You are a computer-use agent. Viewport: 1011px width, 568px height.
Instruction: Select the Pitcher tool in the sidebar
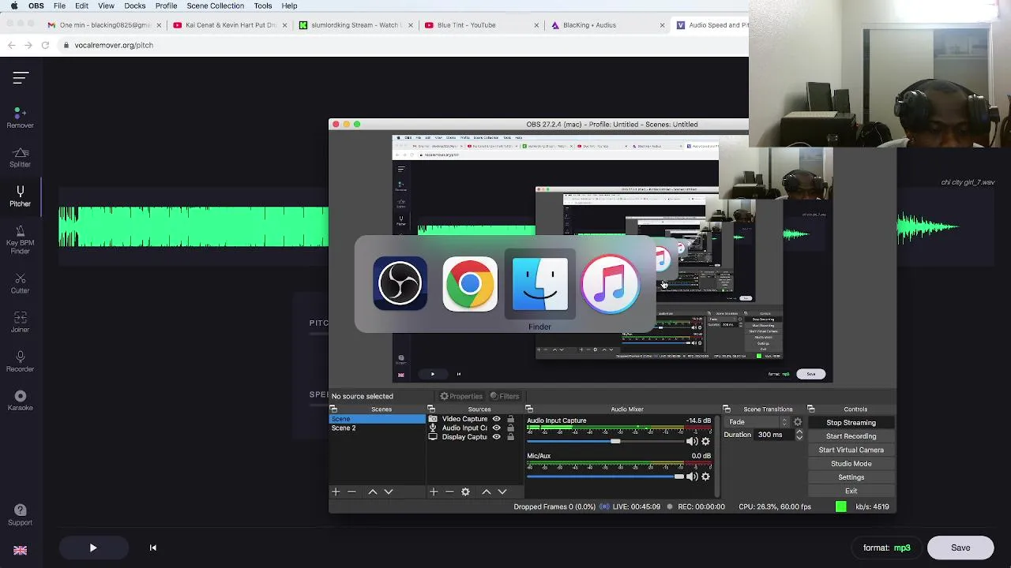tap(21, 197)
